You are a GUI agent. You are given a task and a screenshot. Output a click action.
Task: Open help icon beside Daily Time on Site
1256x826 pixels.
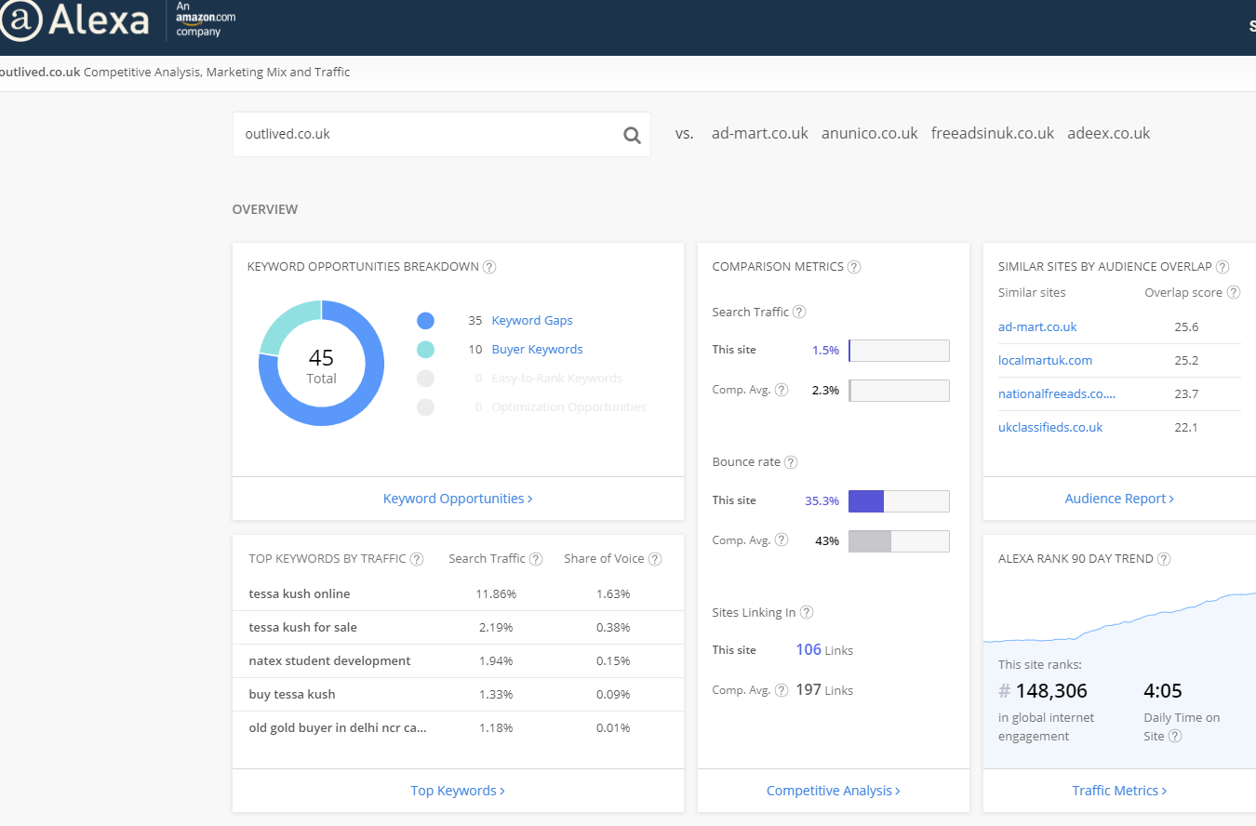click(1175, 736)
